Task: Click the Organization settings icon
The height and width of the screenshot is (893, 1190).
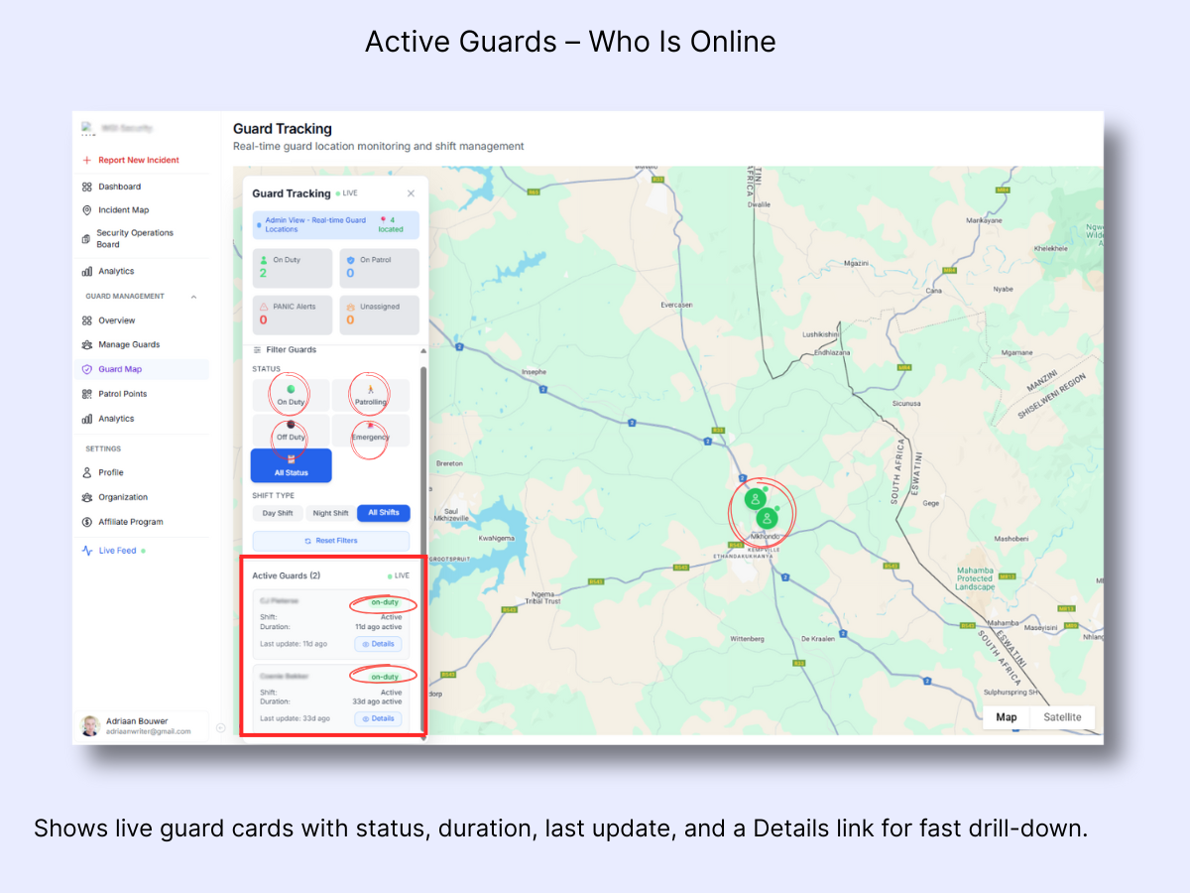Action: click(88, 496)
